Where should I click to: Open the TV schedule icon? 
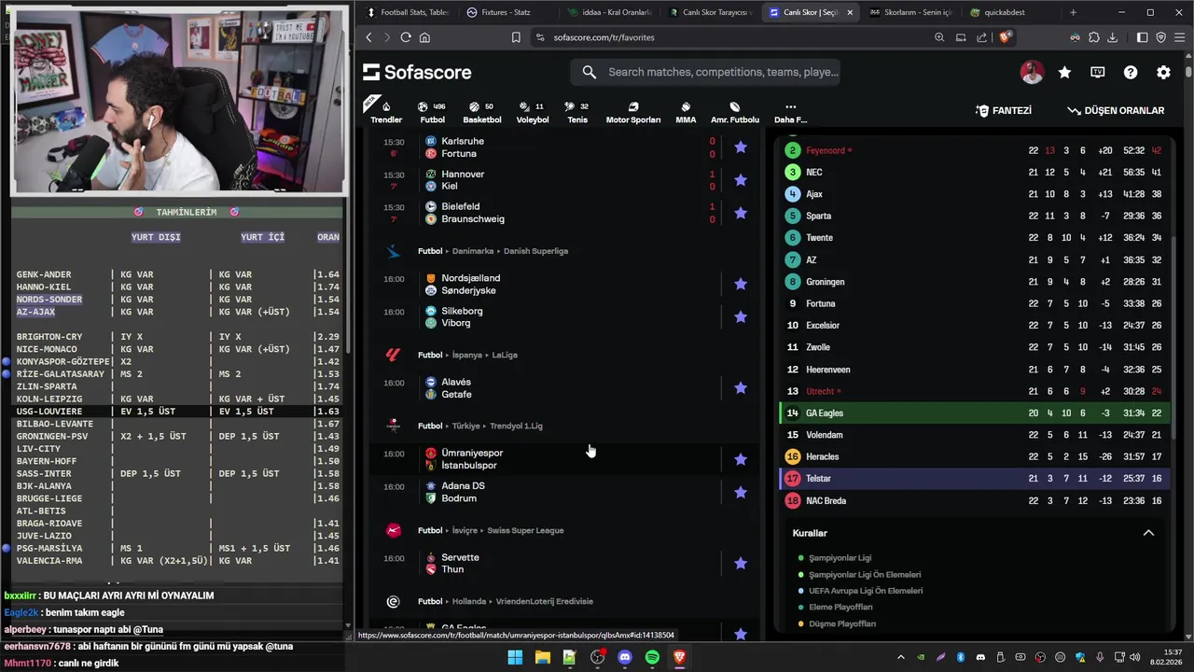(1098, 72)
